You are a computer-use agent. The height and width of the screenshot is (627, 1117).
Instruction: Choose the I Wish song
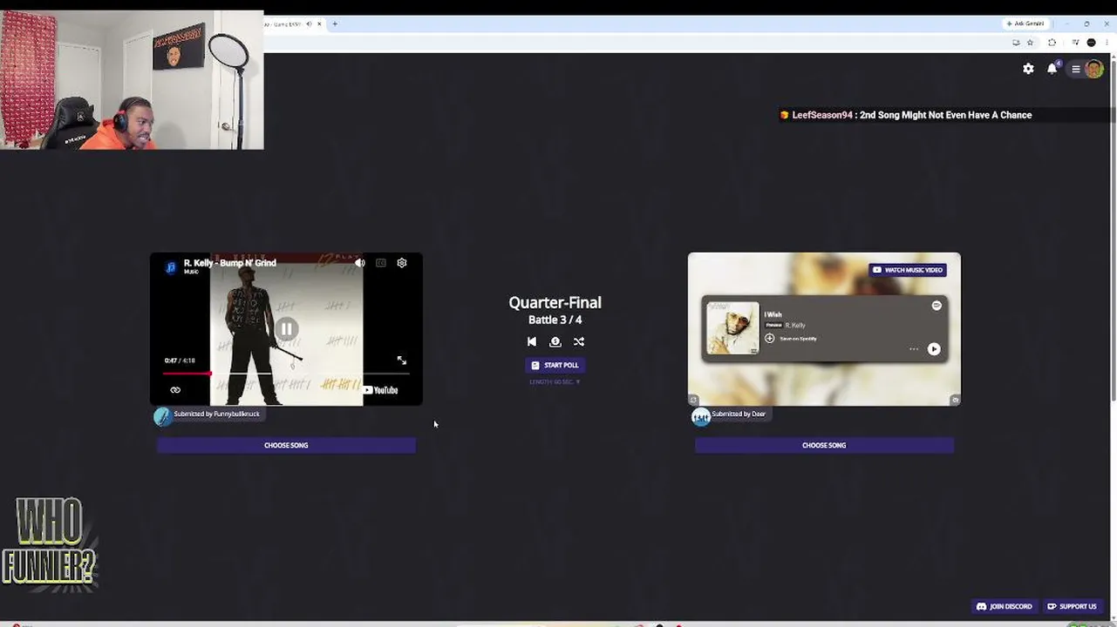[824, 445]
